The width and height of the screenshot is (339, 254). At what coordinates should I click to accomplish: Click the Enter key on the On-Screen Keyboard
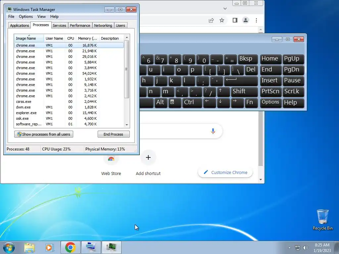[x=241, y=81]
